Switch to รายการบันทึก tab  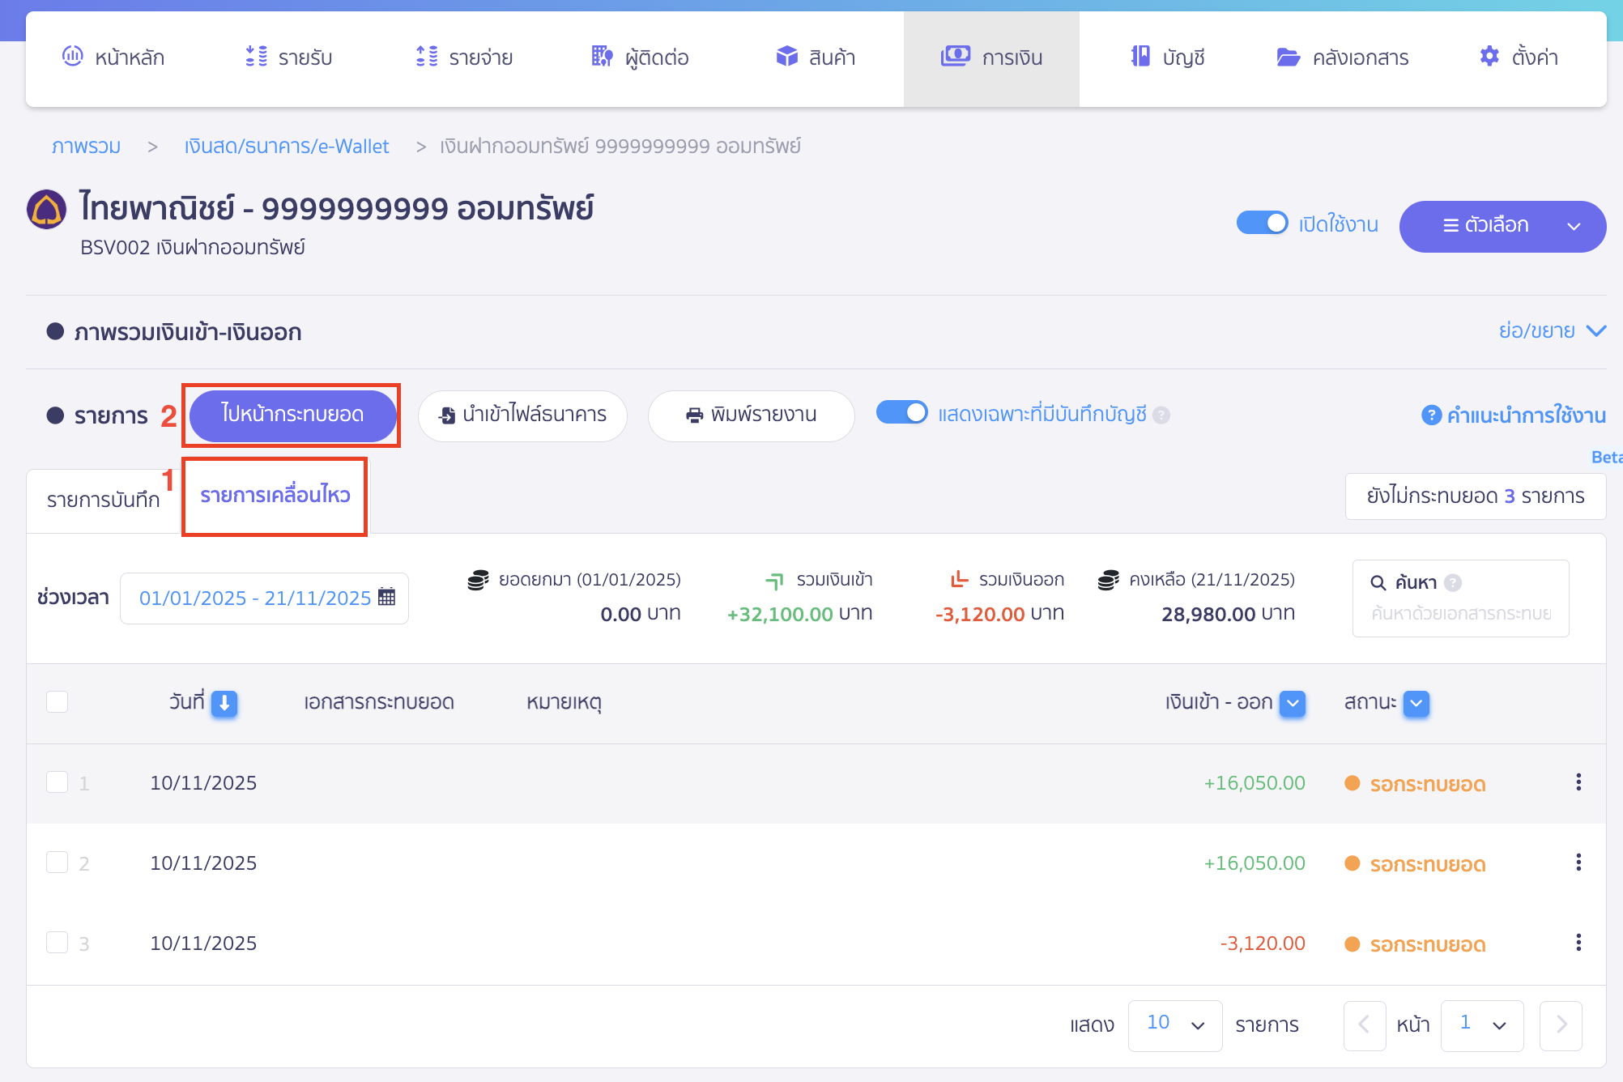click(103, 500)
